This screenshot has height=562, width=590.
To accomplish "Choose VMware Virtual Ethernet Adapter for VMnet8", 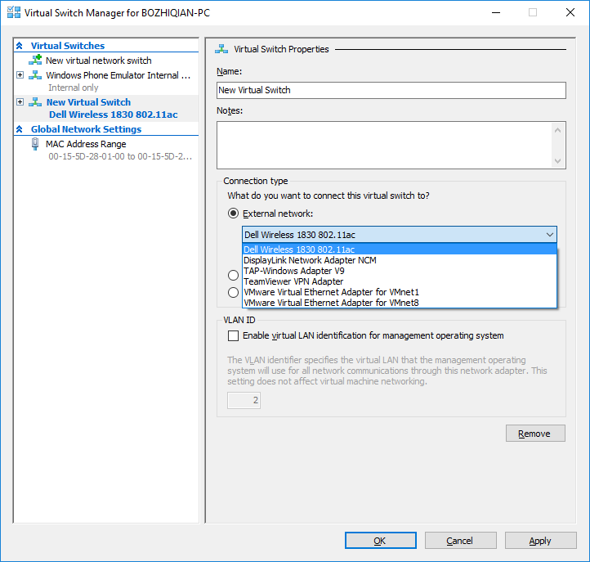I will click(400, 303).
